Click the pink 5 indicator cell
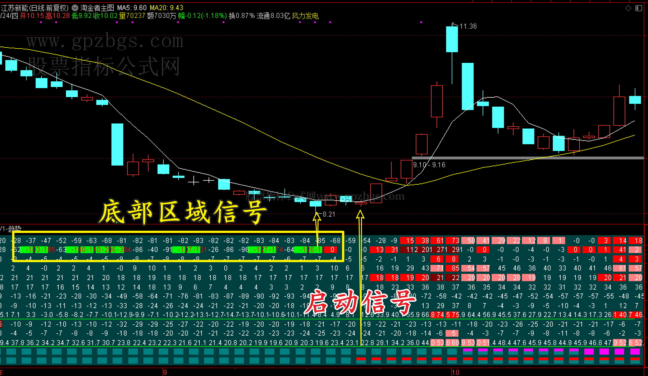This screenshot has width=648, height=376. 452,333
